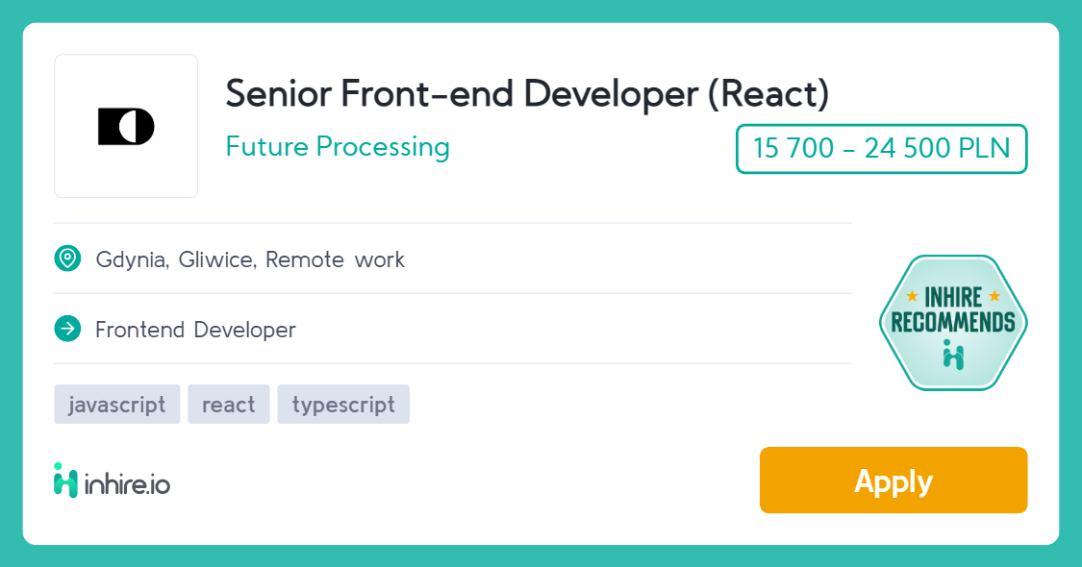
Task: Click the 15 700 – 24 500 PLN salary badge
Action: (x=881, y=148)
